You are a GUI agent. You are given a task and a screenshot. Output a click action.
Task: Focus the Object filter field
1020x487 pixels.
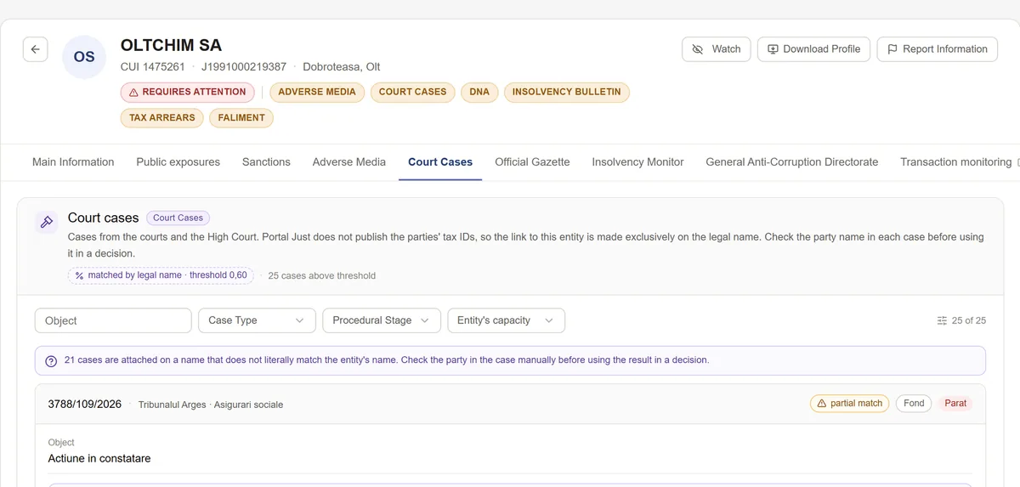(113, 320)
